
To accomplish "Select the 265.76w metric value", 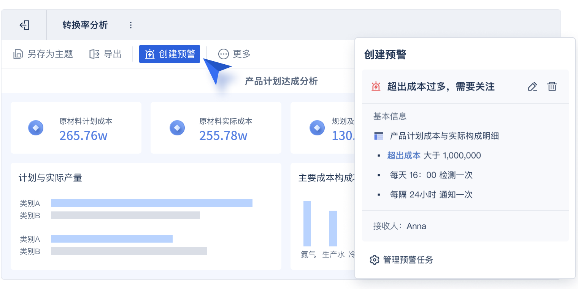I will coord(83,136).
